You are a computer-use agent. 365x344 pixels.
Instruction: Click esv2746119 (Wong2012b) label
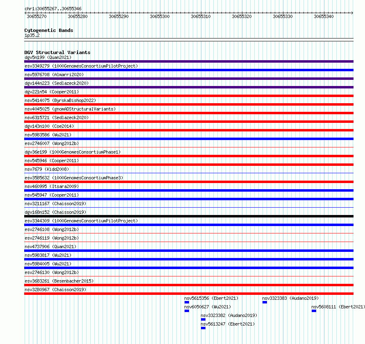(x=52, y=238)
